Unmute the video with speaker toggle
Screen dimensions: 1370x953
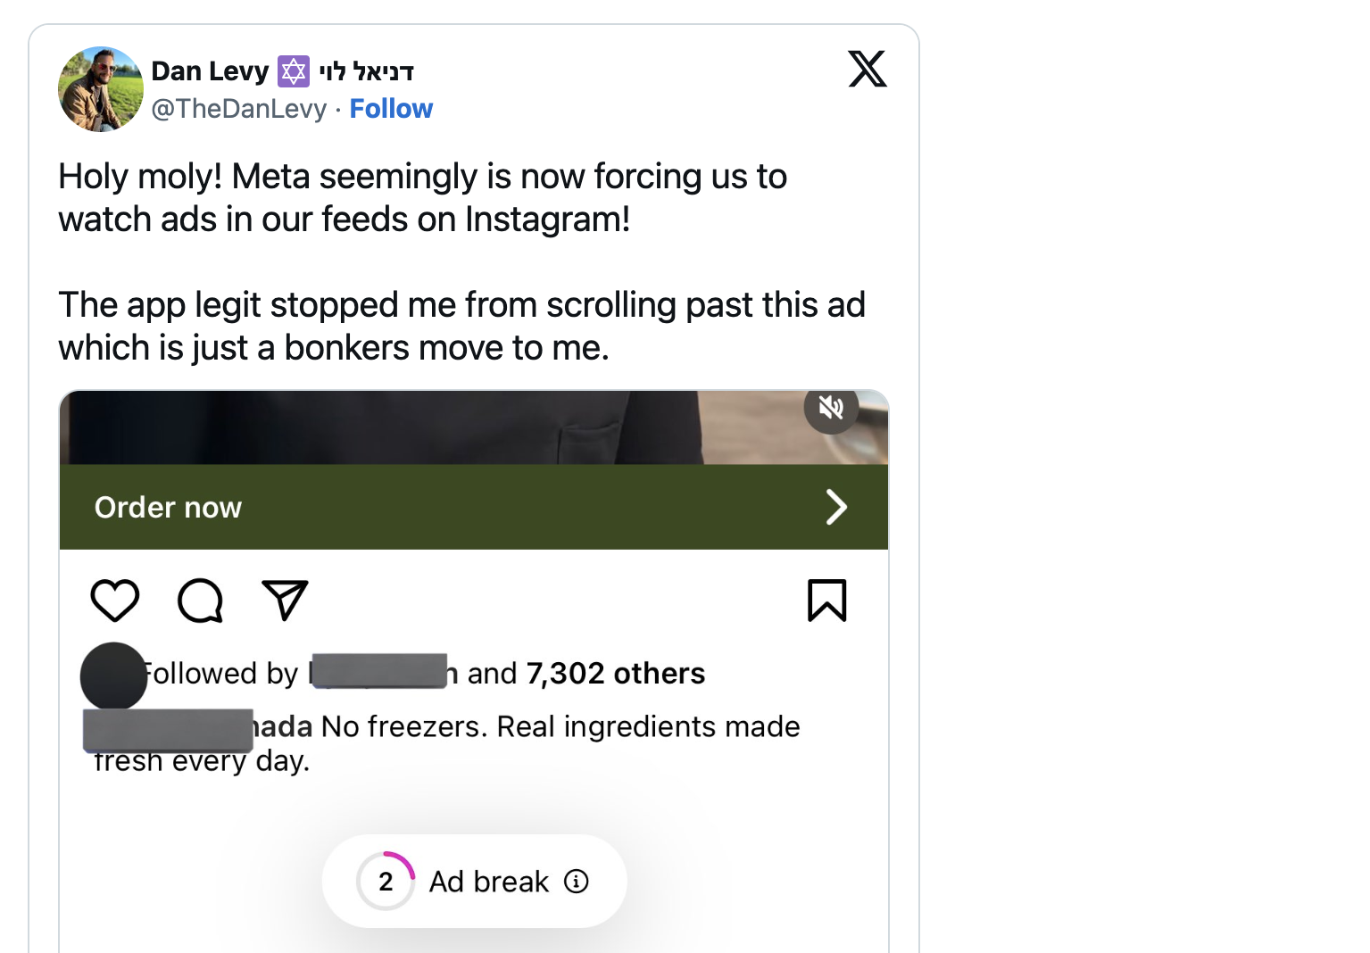click(x=831, y=408)
